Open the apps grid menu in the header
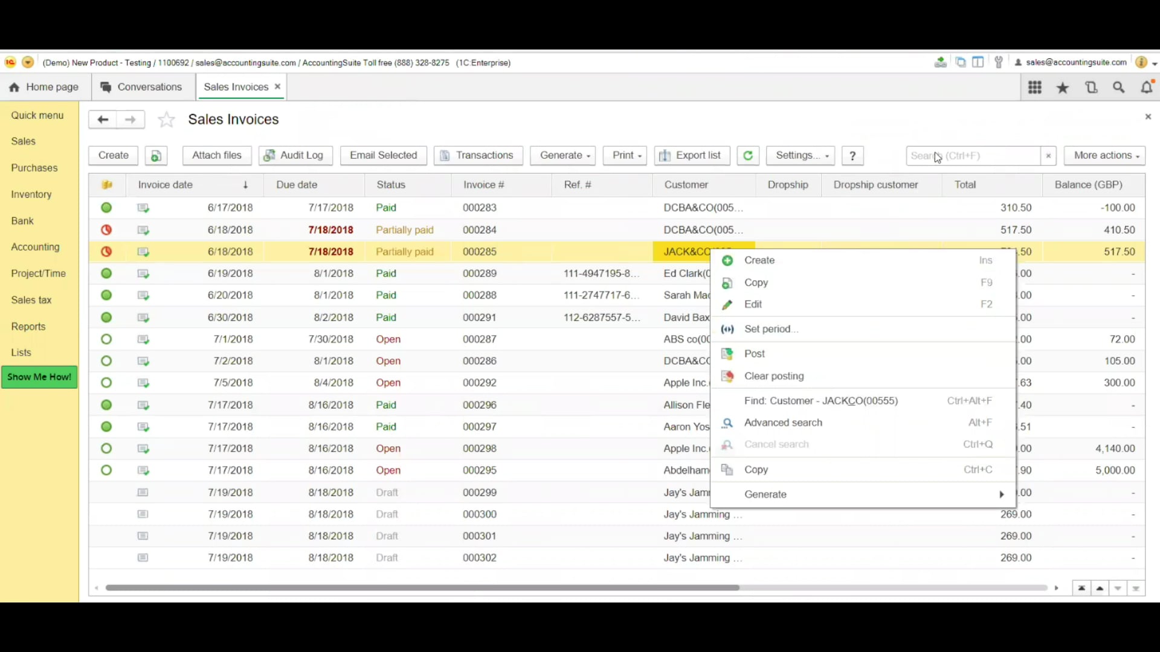The image size is (1160, 652). [1035, 87]
